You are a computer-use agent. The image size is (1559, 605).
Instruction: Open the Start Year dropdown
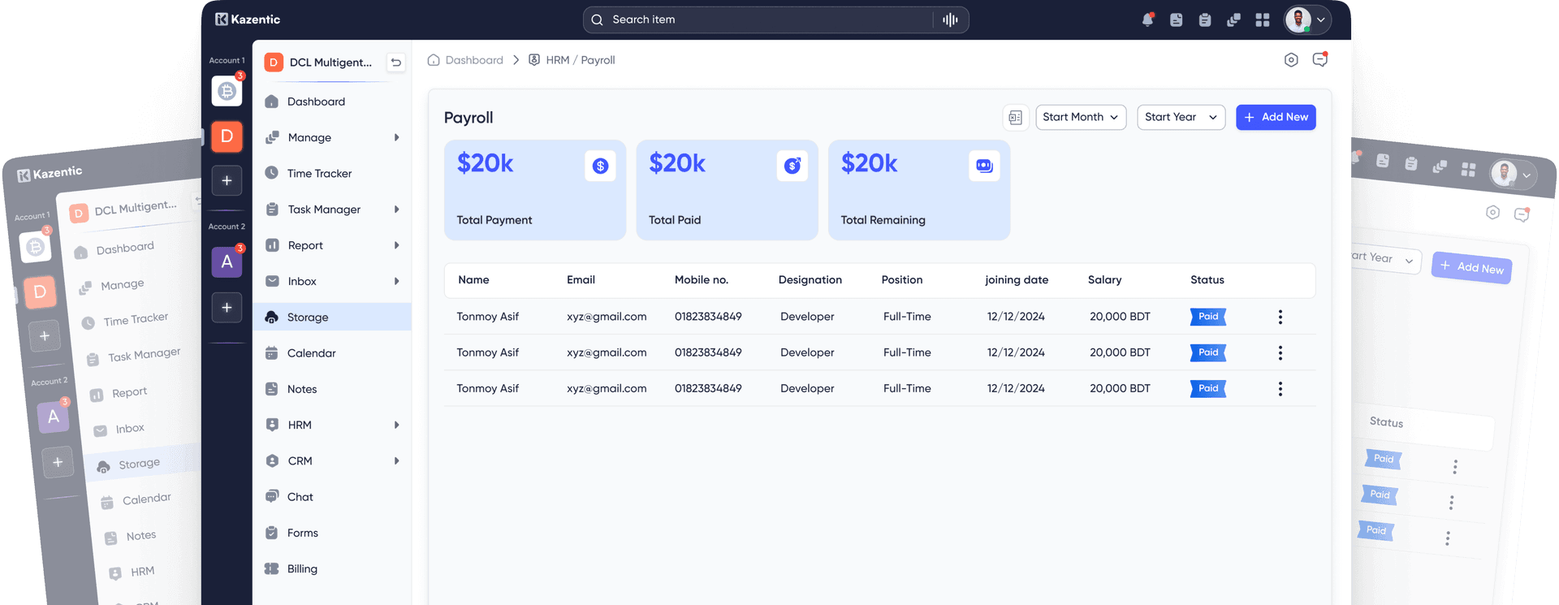coord(1181,117)
